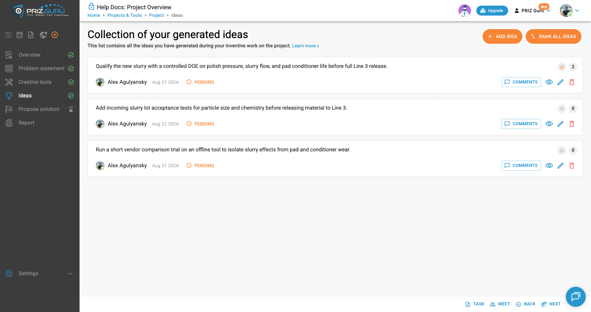View the 'Run a short vendor comparison' idea details

(549, 166)
